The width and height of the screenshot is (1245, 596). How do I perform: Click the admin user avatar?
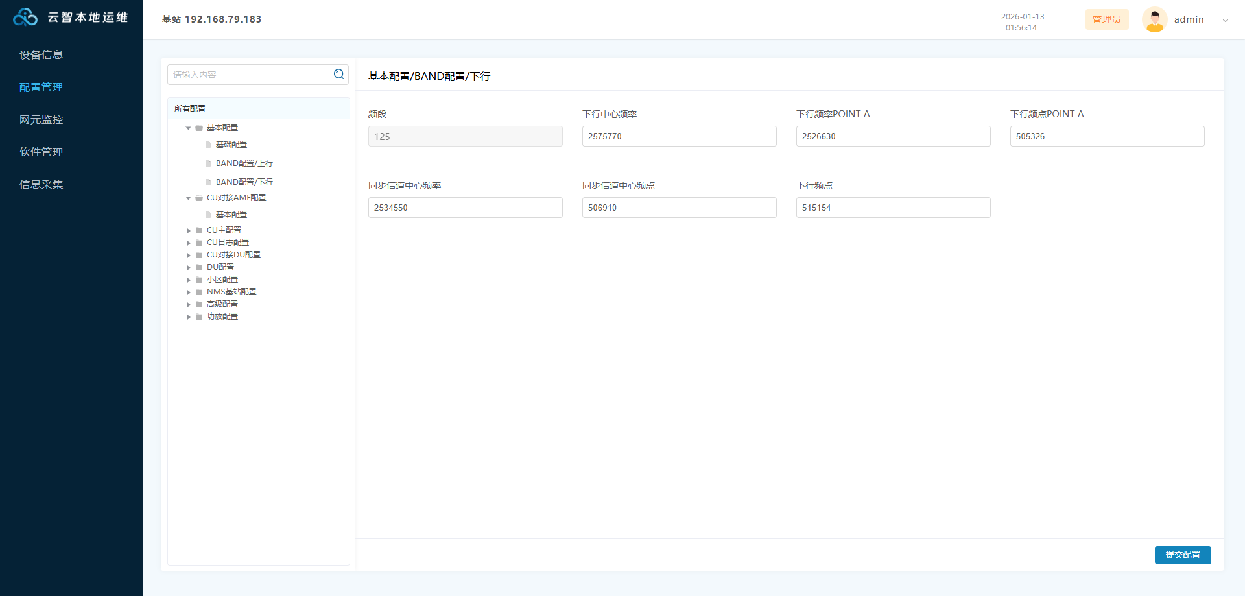point(1154,19)
